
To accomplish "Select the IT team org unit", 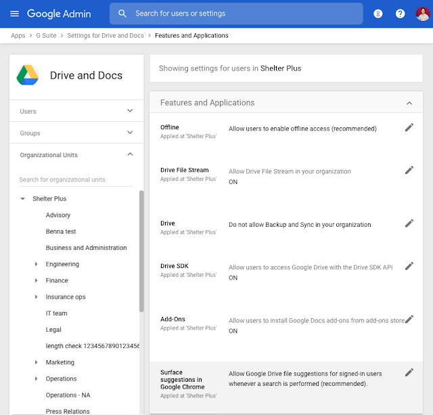I will coord(56,313).
